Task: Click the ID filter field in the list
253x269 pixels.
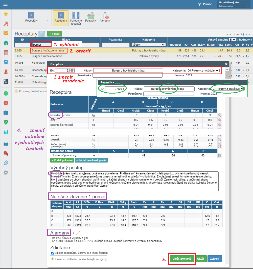Action: [22, 45]
